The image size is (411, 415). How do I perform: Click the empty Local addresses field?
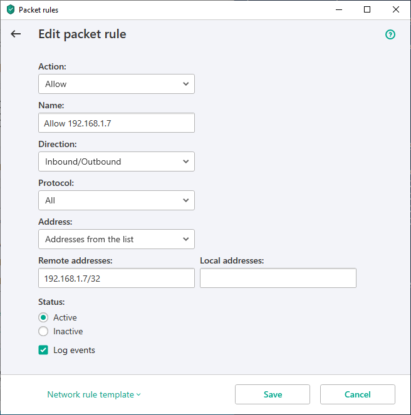coord(278,278)
